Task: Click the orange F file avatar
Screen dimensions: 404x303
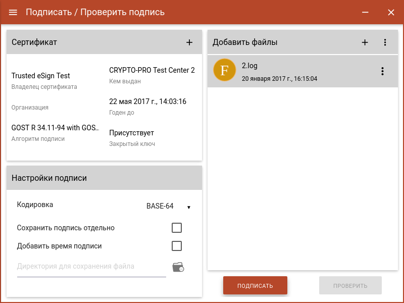Action: (225, 71)
